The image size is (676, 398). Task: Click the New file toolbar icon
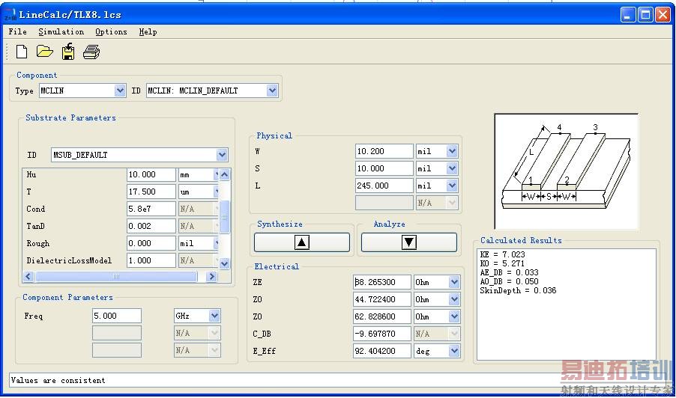(x=22, y=52)
